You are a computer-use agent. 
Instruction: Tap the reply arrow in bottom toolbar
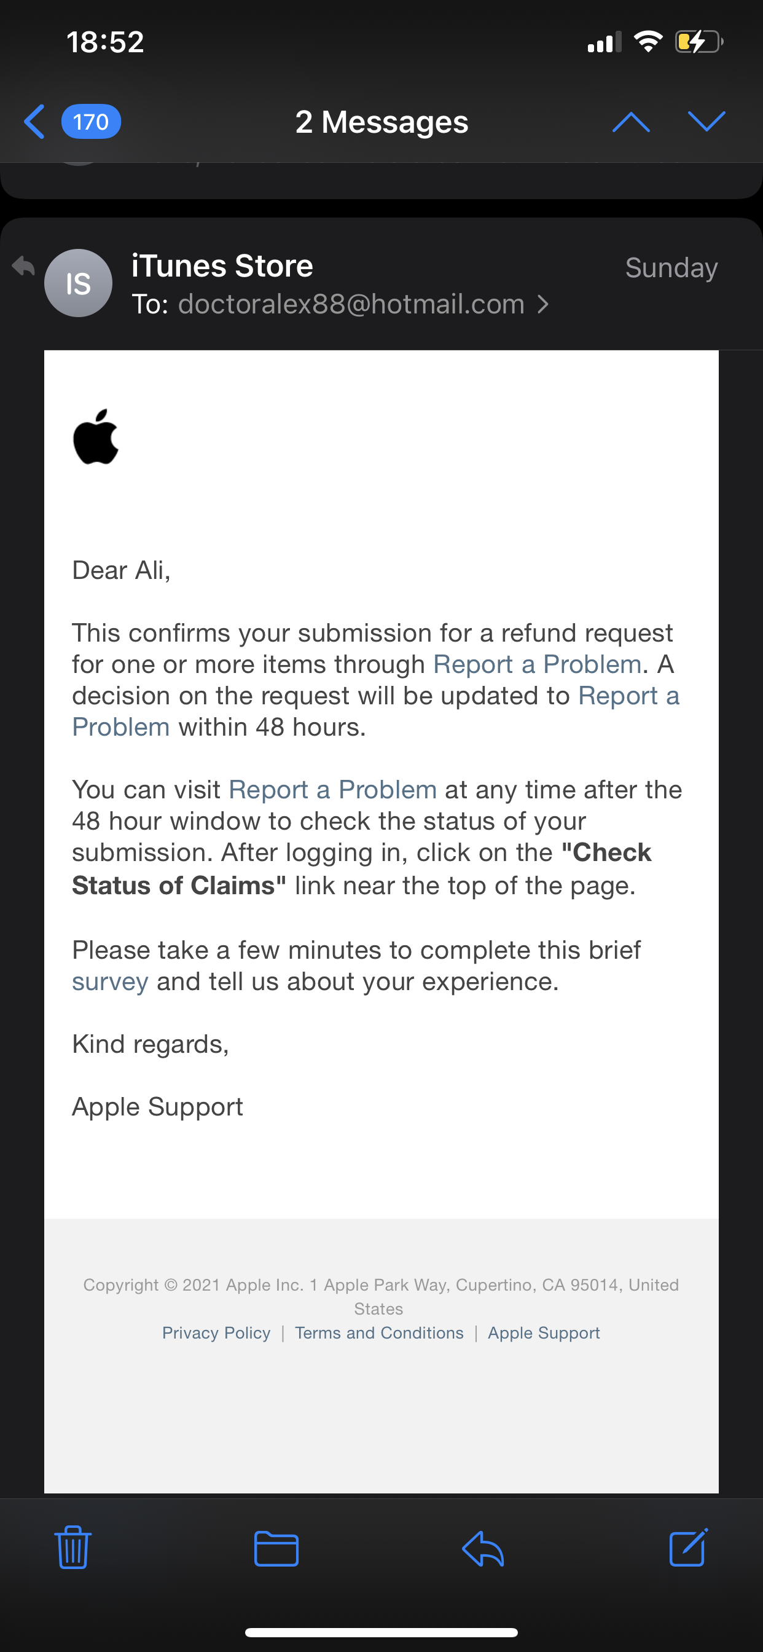(483, 1549)
